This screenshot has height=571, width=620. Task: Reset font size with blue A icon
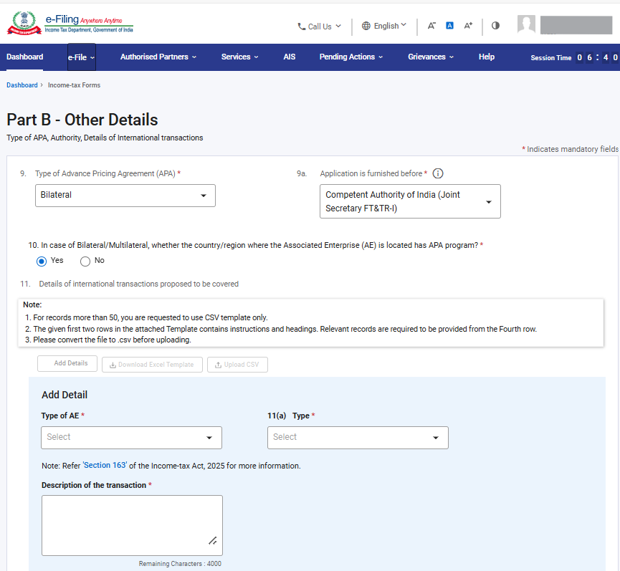[449, 26]
